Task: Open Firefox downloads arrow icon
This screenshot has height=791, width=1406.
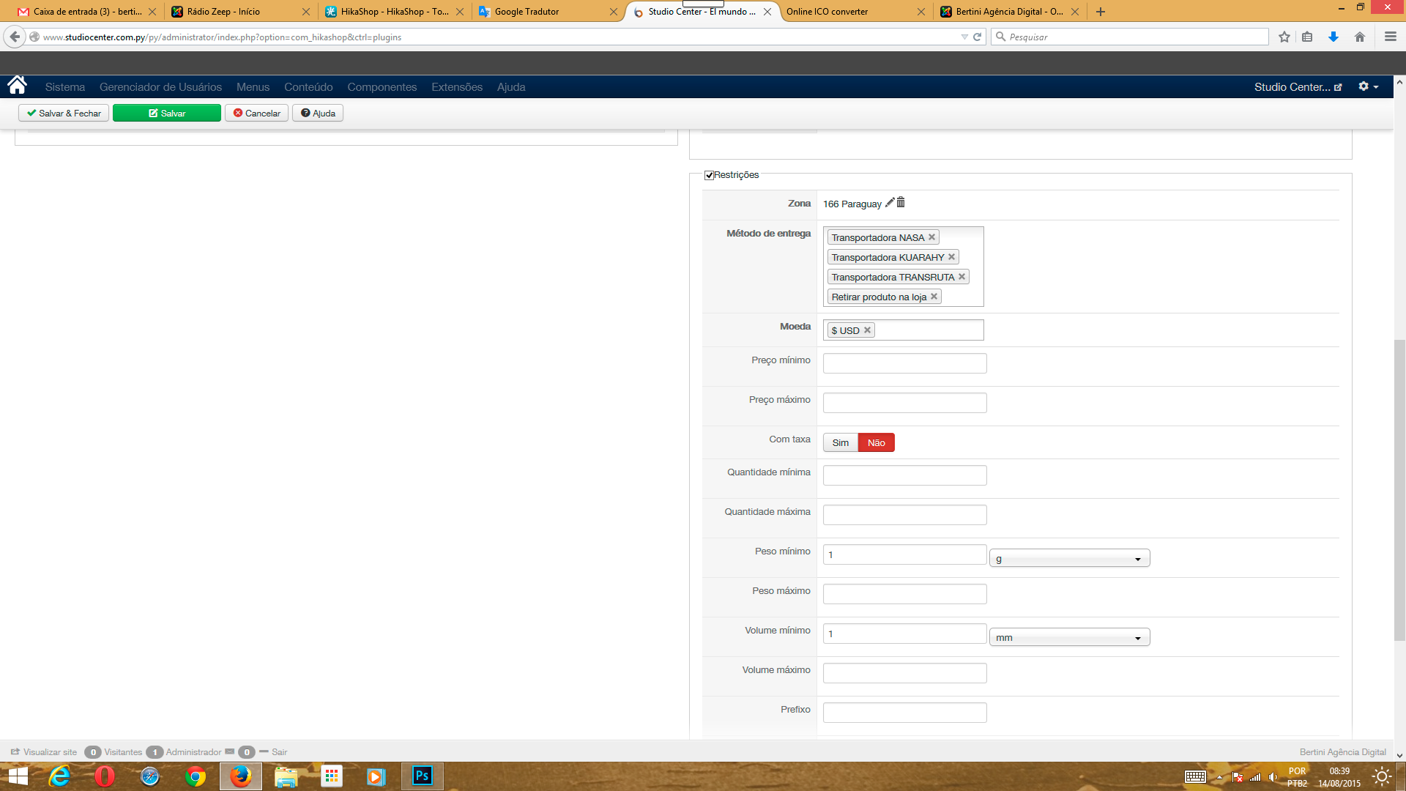Action: coord(1333,37)
